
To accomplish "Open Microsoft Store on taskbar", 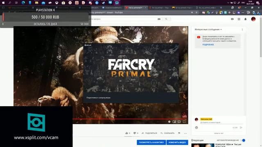I will [63, 3].
